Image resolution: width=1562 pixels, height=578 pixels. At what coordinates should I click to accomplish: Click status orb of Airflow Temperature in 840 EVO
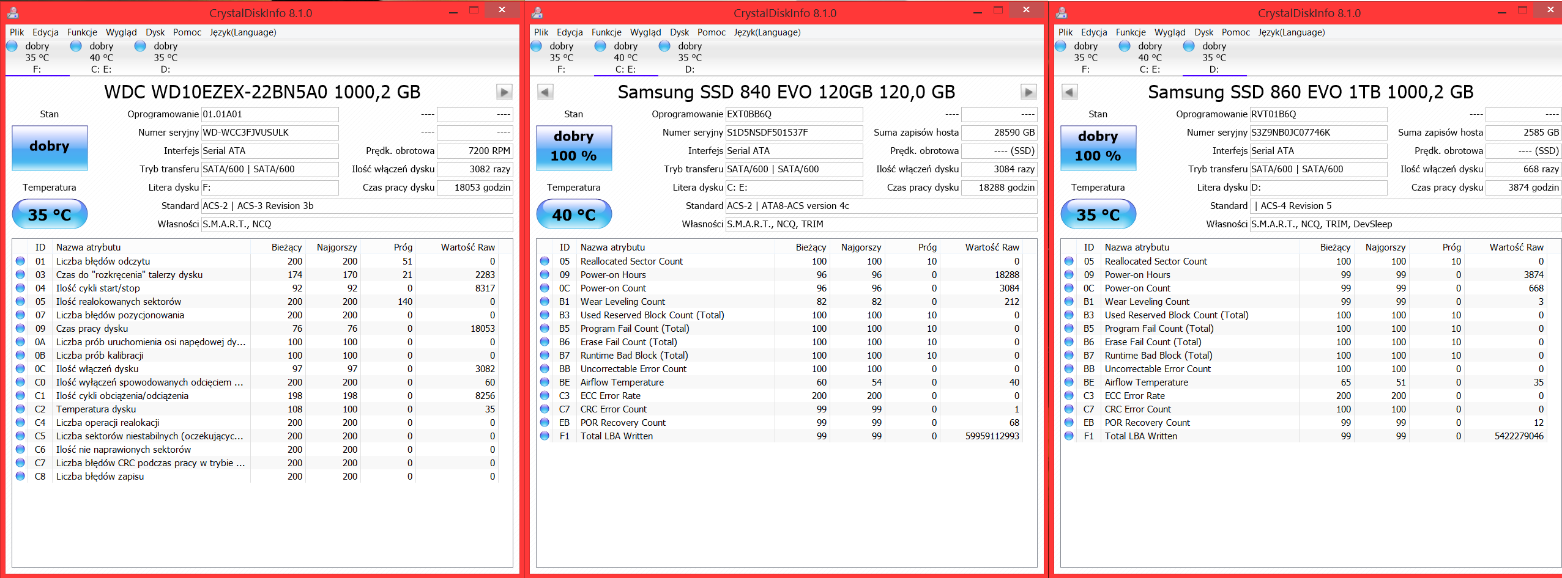[545, 382]
